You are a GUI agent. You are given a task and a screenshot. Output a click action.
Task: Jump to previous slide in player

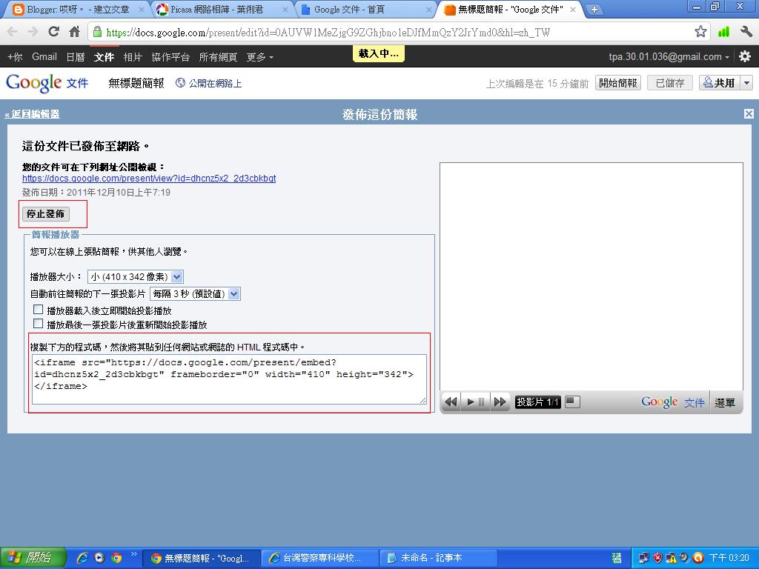[x=451, y=402]
